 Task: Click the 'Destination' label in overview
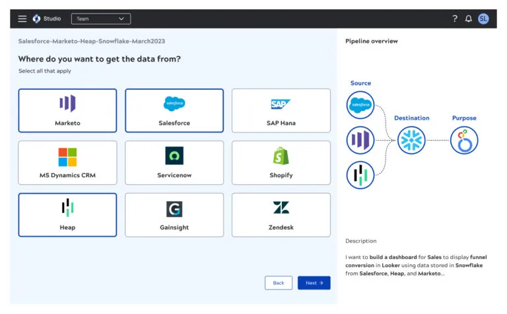point(412,118)
